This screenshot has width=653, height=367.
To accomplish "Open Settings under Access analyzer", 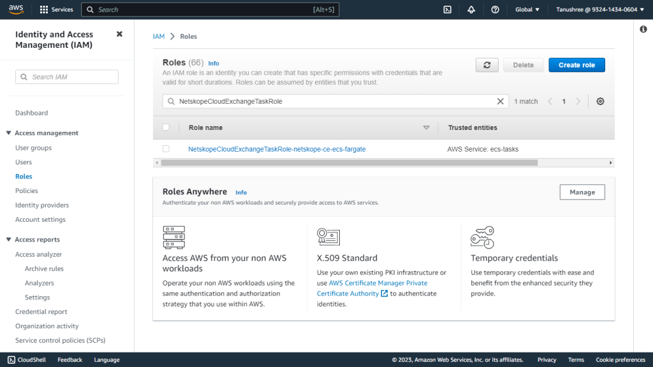I will (37, 297).
